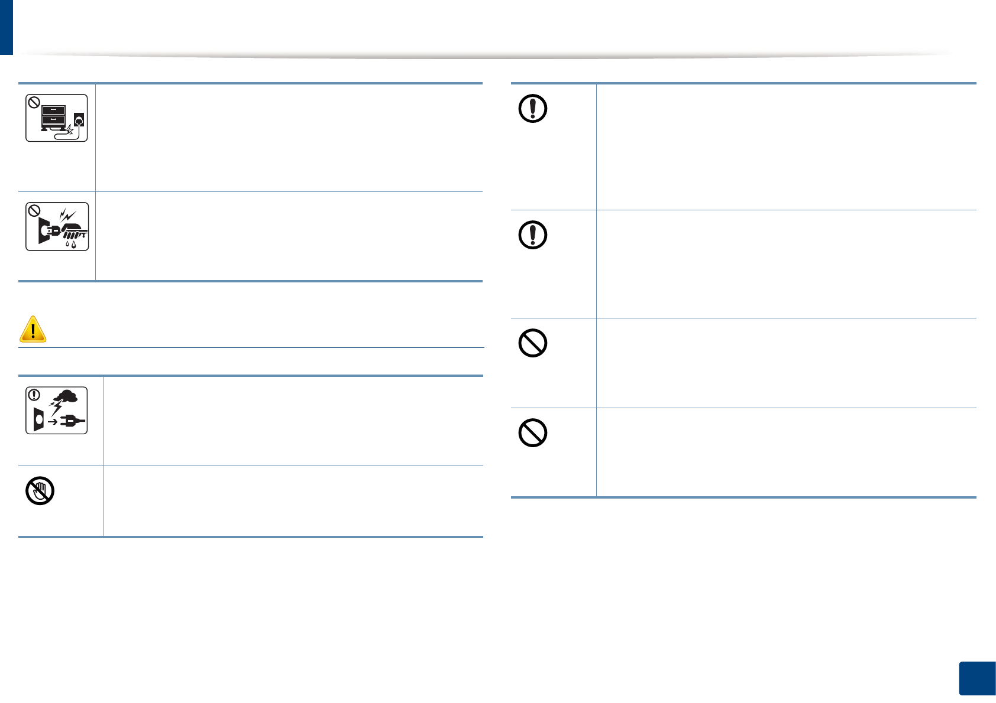The image size is (996, 703).
Task: Click the wet hand plug warning icon
Action: 57,227
